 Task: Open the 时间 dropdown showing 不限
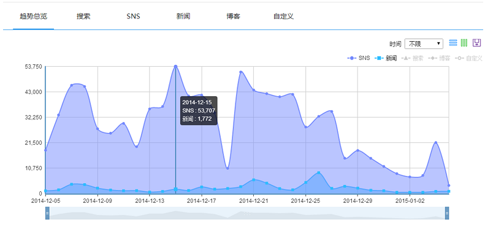click(424, 44)
